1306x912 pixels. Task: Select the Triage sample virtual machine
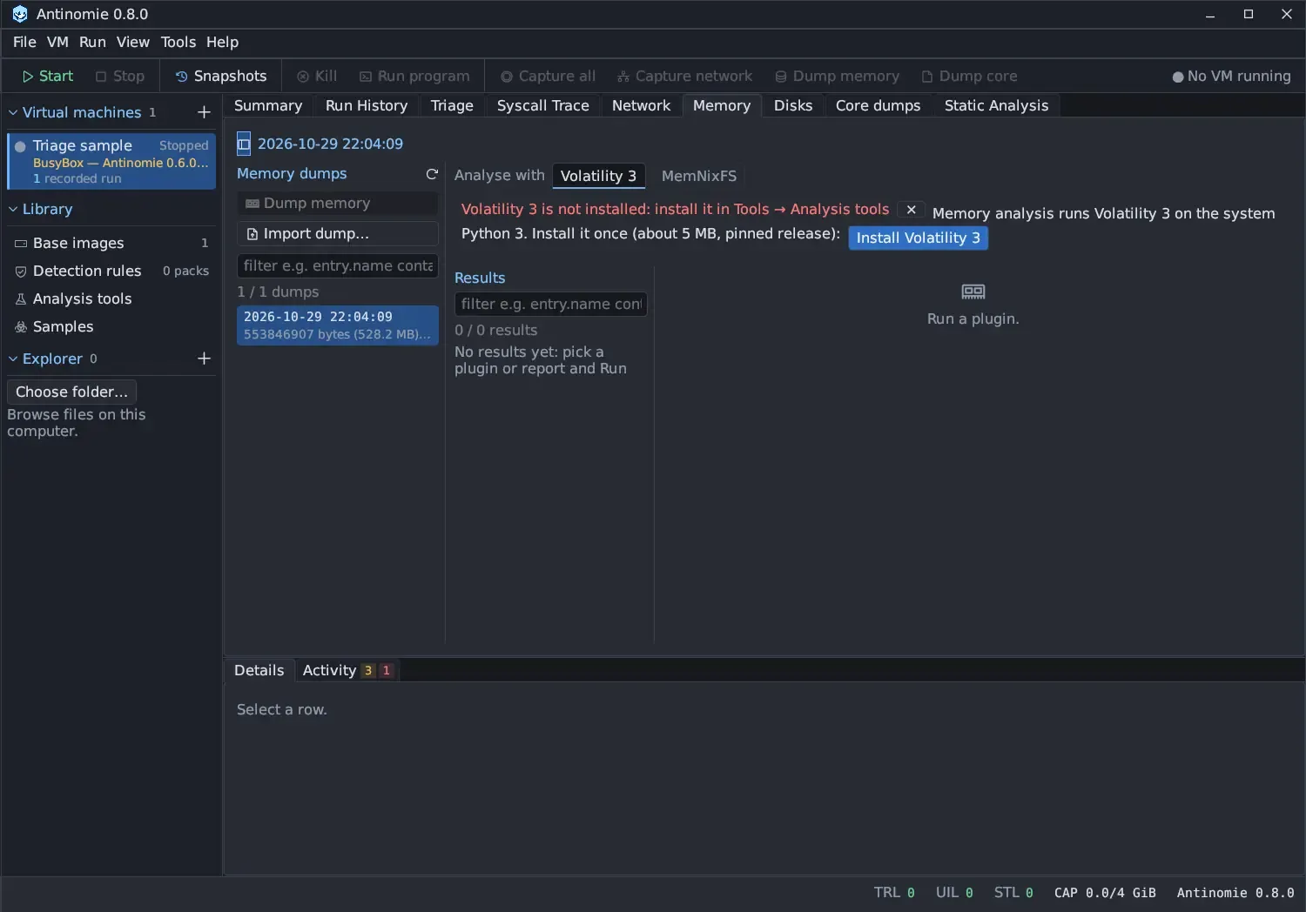(x=111, y=161)
